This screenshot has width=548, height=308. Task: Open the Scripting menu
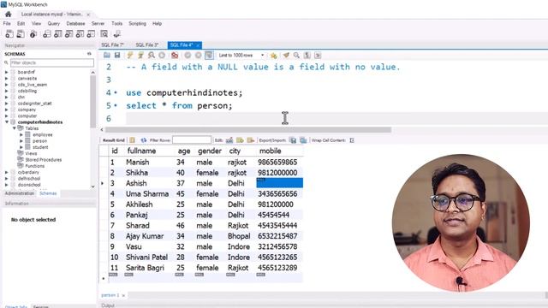coord(137,23)
